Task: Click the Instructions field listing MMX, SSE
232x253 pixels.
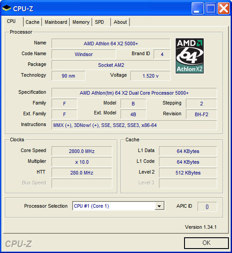Action: coord(134,125)
